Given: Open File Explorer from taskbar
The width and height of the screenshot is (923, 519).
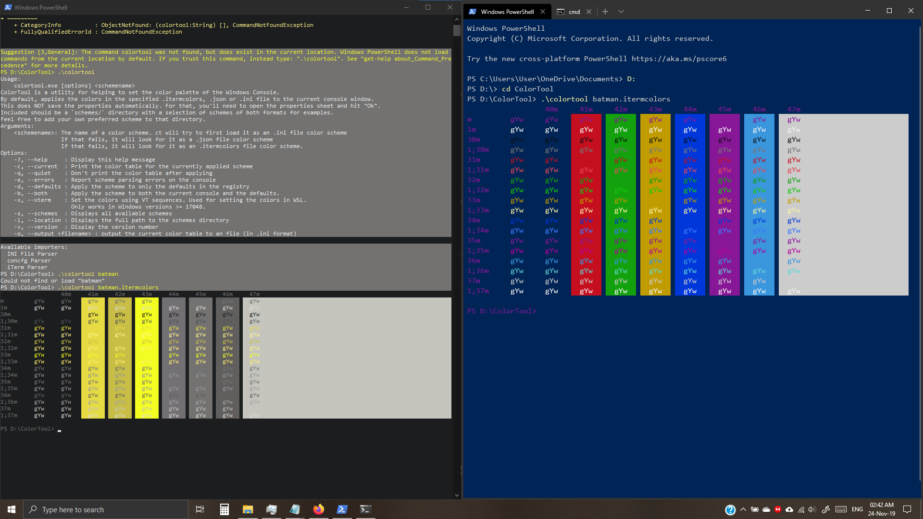Looking at the screenshot, I should tap(248, 509).
